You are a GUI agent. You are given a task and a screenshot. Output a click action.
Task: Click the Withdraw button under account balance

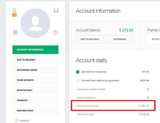coord(120,39)
